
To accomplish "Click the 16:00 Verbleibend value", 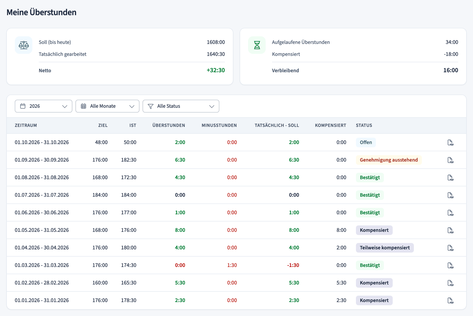I will [x=451, y=70].
